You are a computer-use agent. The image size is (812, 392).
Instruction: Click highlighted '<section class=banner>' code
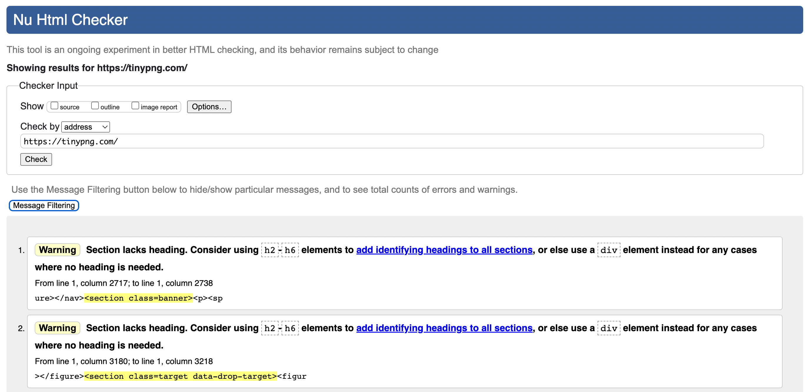pyautogui.click(x=138, y=298)
